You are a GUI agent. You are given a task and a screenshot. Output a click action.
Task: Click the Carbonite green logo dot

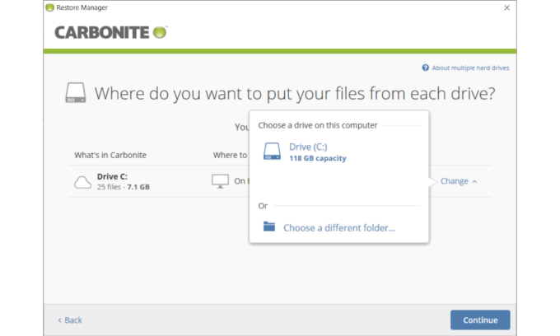point(160,32)
